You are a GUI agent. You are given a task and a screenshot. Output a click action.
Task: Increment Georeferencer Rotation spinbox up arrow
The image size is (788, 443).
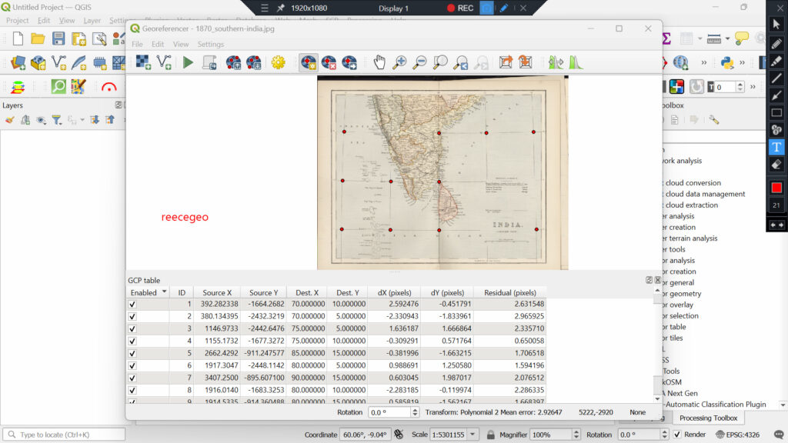pos(415,410)
